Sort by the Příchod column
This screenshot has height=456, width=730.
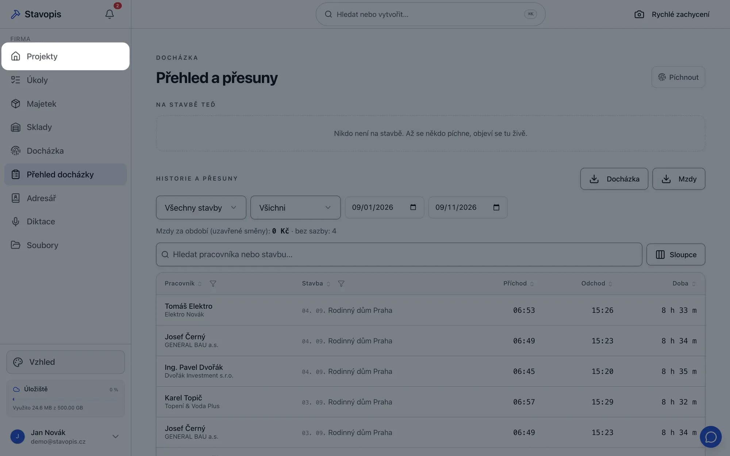point(518,283)
